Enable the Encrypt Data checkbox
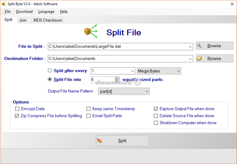The image size is (237, 164). pos(17,109)
